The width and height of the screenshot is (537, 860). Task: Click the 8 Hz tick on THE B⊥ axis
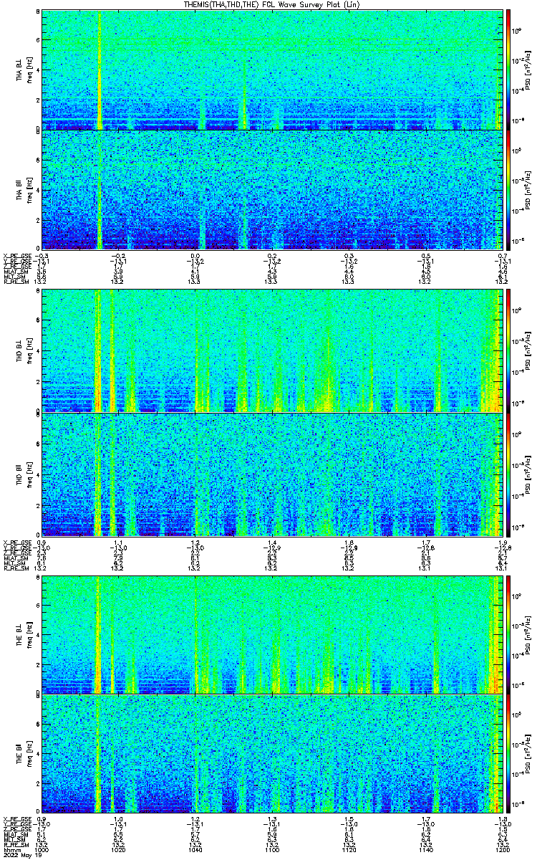click(x=37, y=577)
